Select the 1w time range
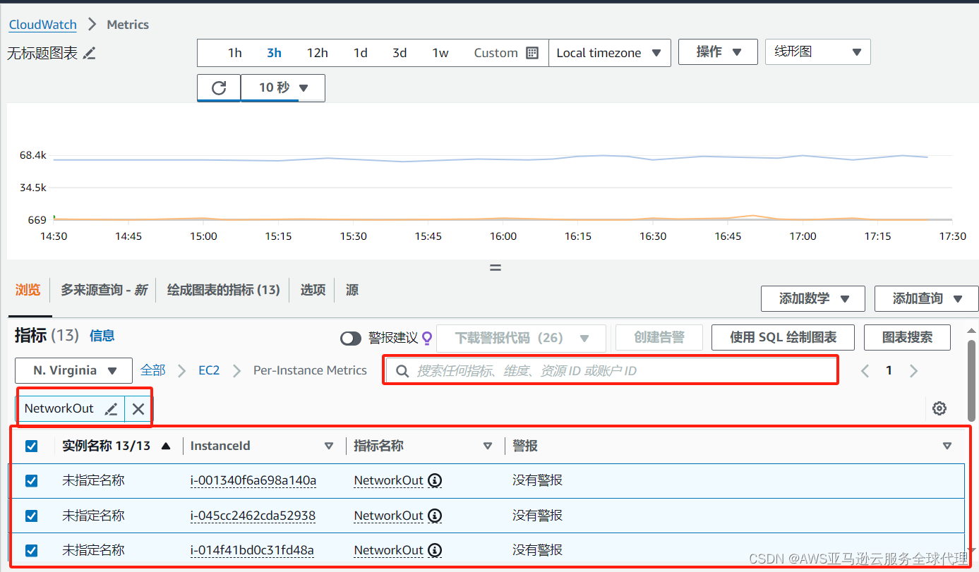Image resolution: width=979 pixels, height=572 pixels. tap(440, 52)
